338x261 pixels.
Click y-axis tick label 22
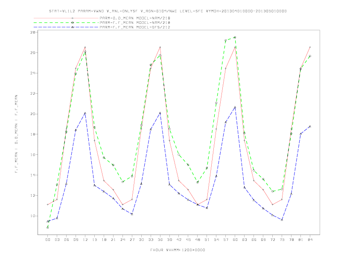(33, 93)
